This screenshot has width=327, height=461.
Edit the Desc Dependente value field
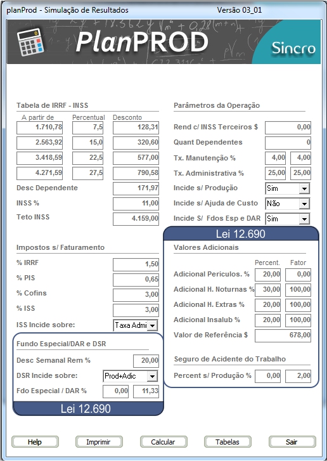[x=136, y=188]
